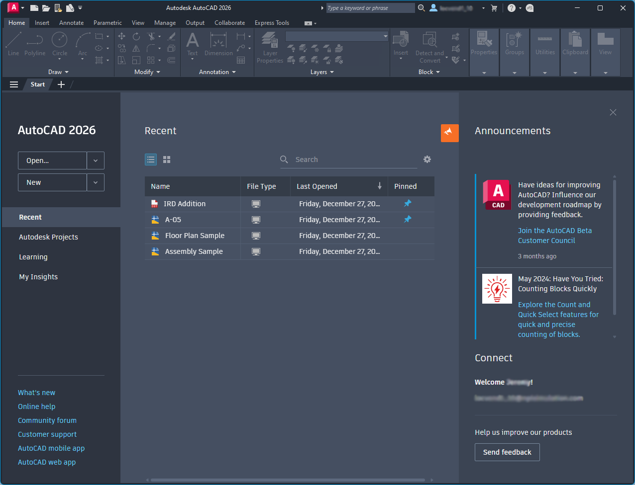635x485 pixels.
Task: Go to Autodesk Projects in sidebar
Action: [x=48, y=237]
